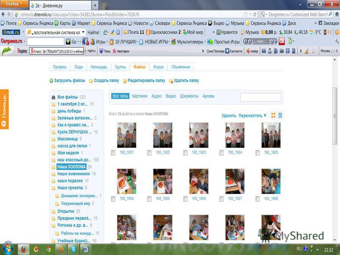
Task: Open the Word document taskbar icon
Action: point(86,249)
